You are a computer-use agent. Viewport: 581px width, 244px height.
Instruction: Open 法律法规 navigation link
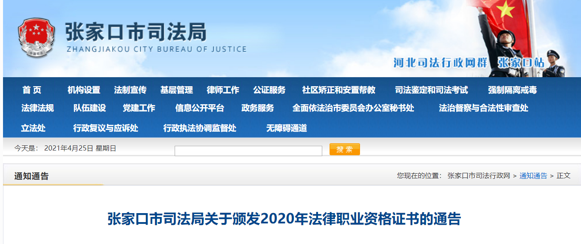coord(38,108)
